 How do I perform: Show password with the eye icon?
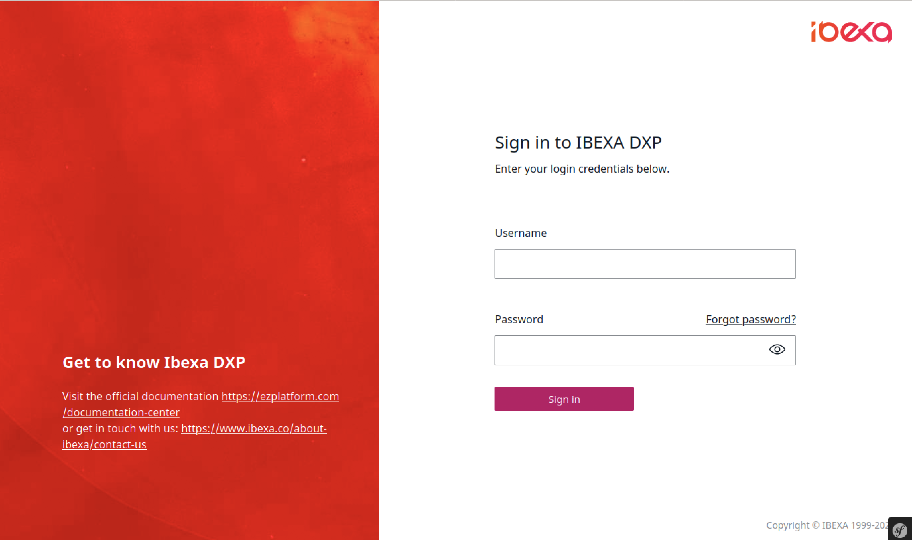point(777,350)
